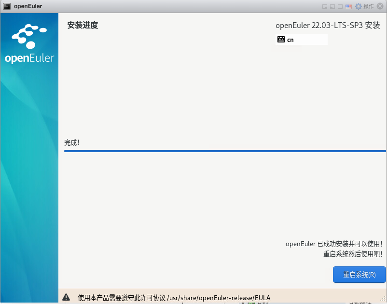The image size is (387, 304).
Task: Click the openEuler app icon at top-left of titlebar
Action: pyautogui.click(x=6, y=6)
